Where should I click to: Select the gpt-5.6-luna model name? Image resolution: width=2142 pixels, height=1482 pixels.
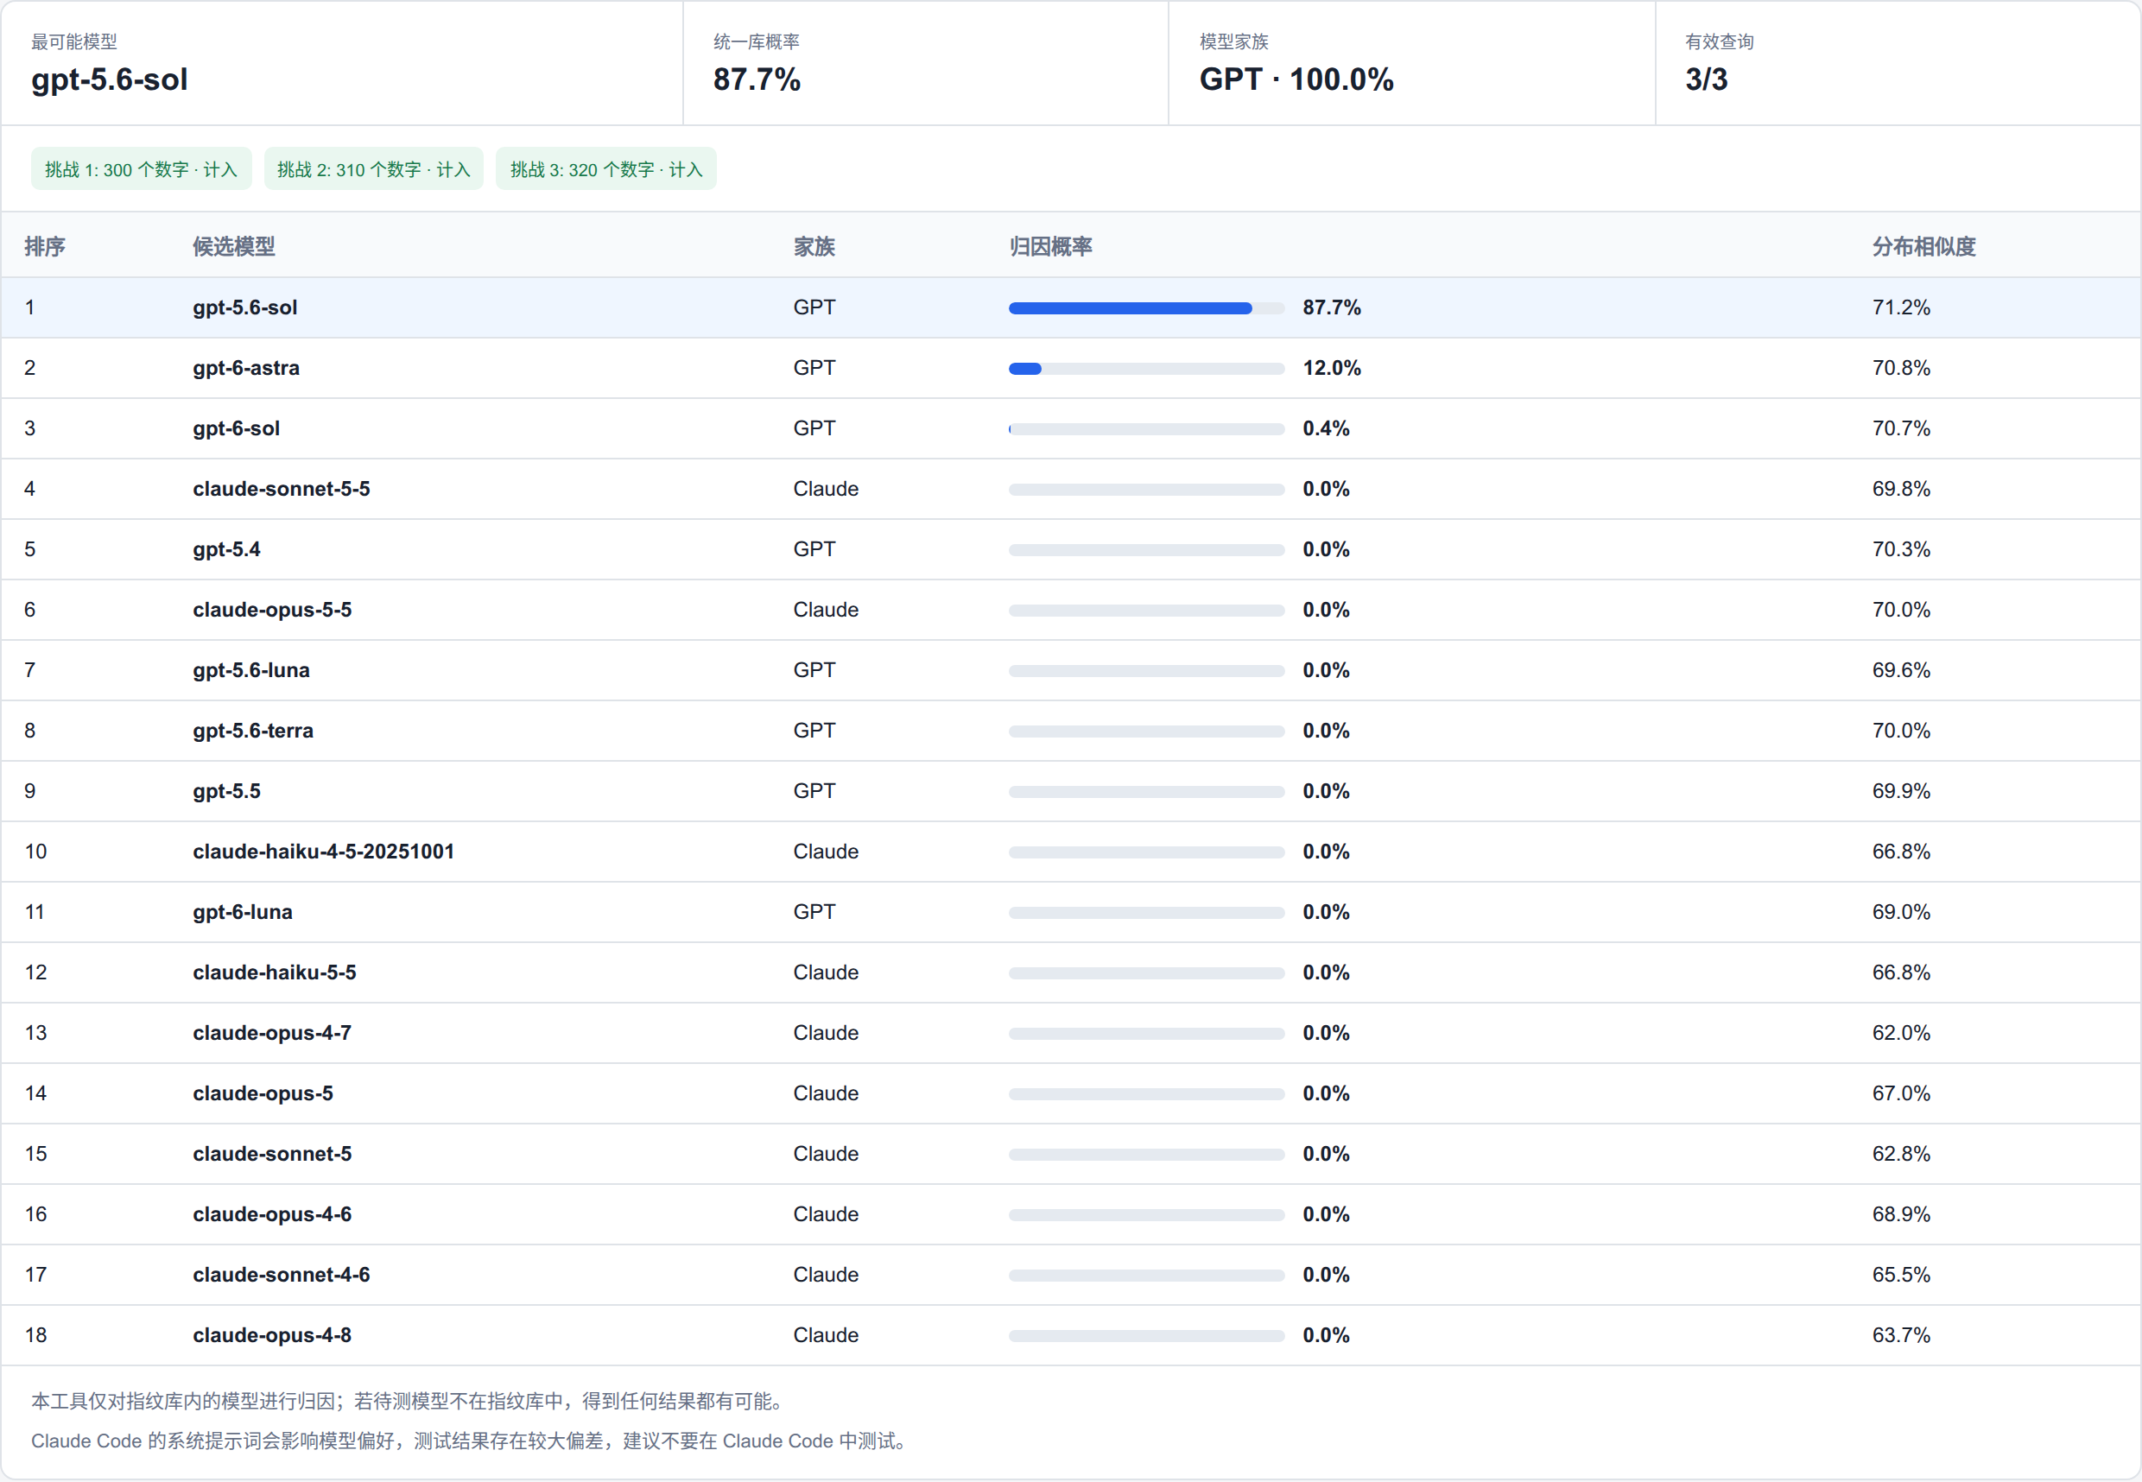click(250, 669)
